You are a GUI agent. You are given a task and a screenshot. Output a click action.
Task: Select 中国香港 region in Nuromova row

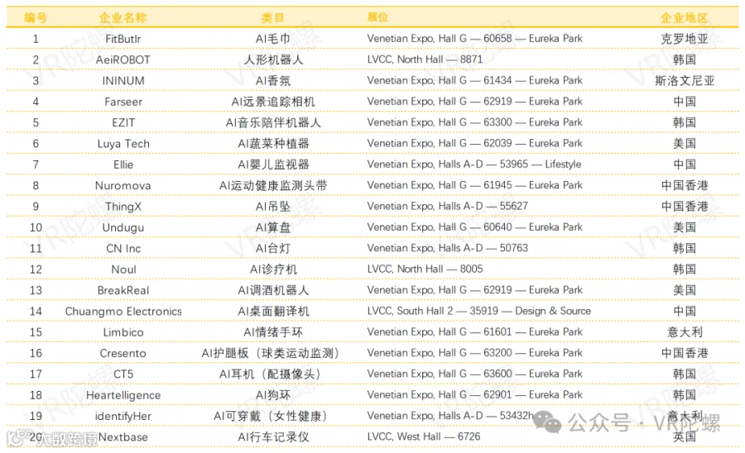pos(685,185)
